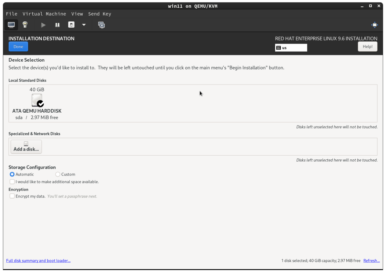
Task: Select the ATA QEMU HARDDISK disk icon
Action: click(x=37, y=100)
